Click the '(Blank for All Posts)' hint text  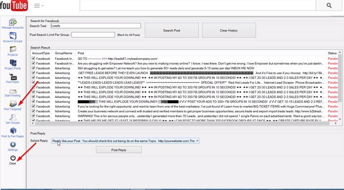pos(129,35)
